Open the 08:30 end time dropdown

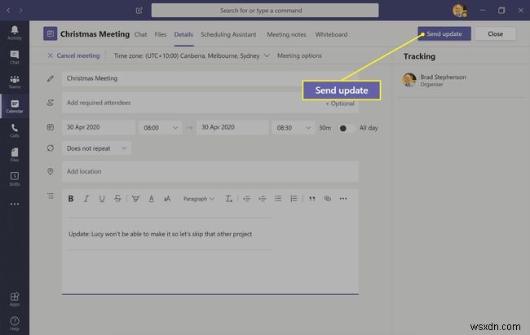pos(293,128)
